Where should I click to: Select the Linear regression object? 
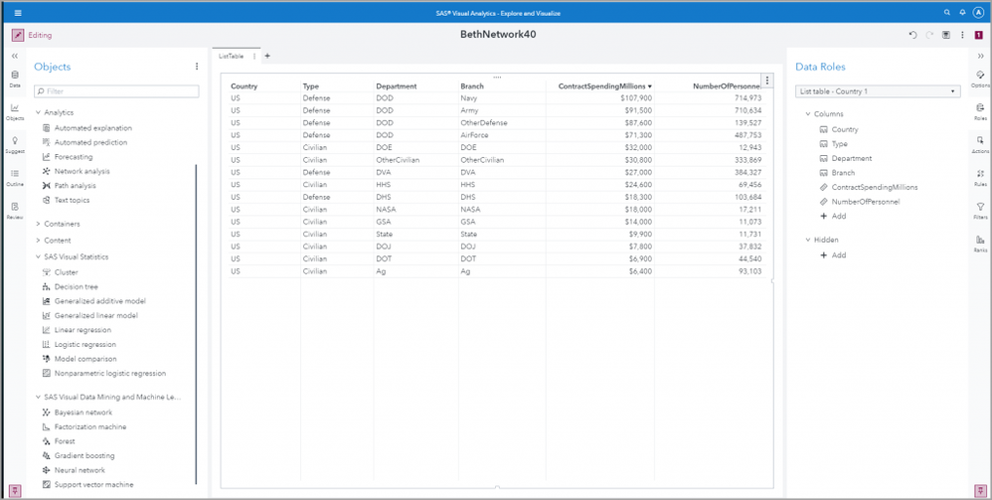tap(83, 330)
